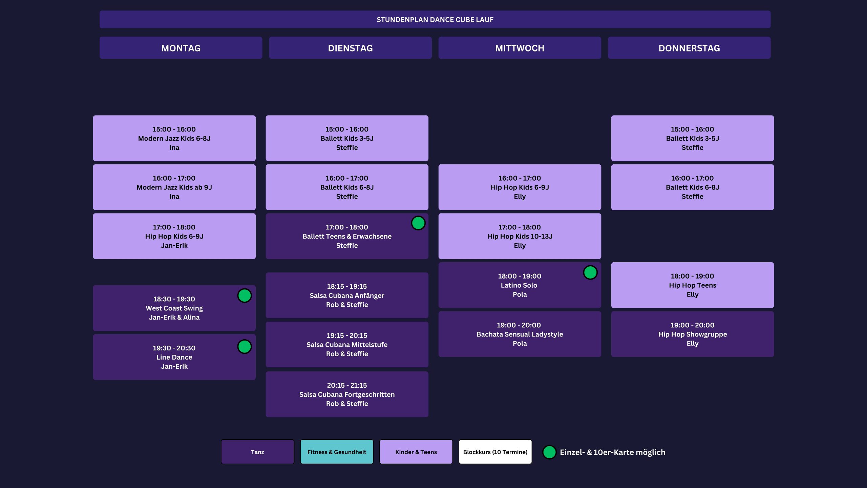Image resolution: width=867 pixels, height=488 pixels.
Task: Select the DONNERSTAG day header
Action: [689, 48]
